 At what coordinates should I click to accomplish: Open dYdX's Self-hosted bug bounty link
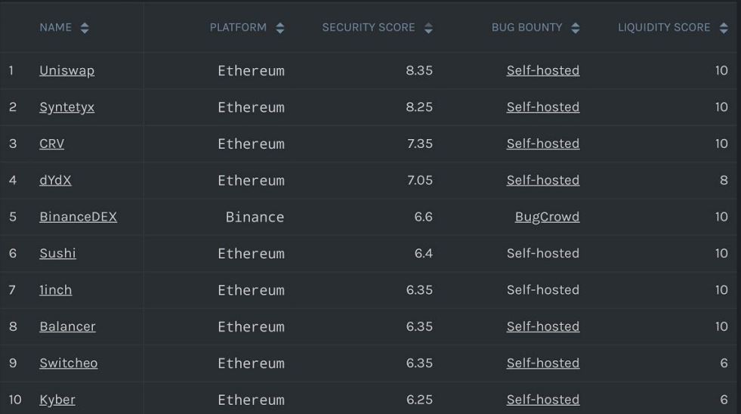[x=543, y=180]
